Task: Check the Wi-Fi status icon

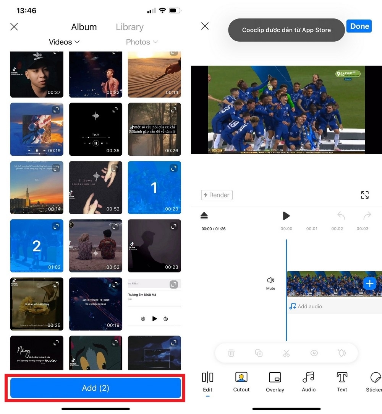Action: pyautogui.click(x=162, y=11)
